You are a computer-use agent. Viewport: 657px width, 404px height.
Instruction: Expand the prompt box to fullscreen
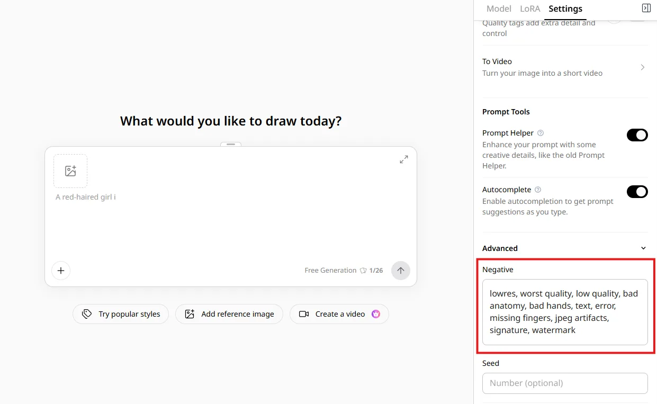tap(404, 159)
